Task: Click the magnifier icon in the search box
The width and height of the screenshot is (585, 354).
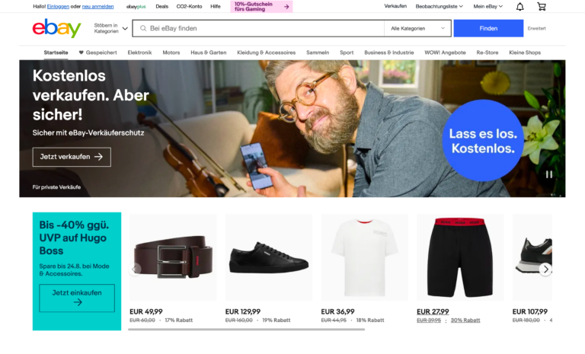Action: click(143, 28)
